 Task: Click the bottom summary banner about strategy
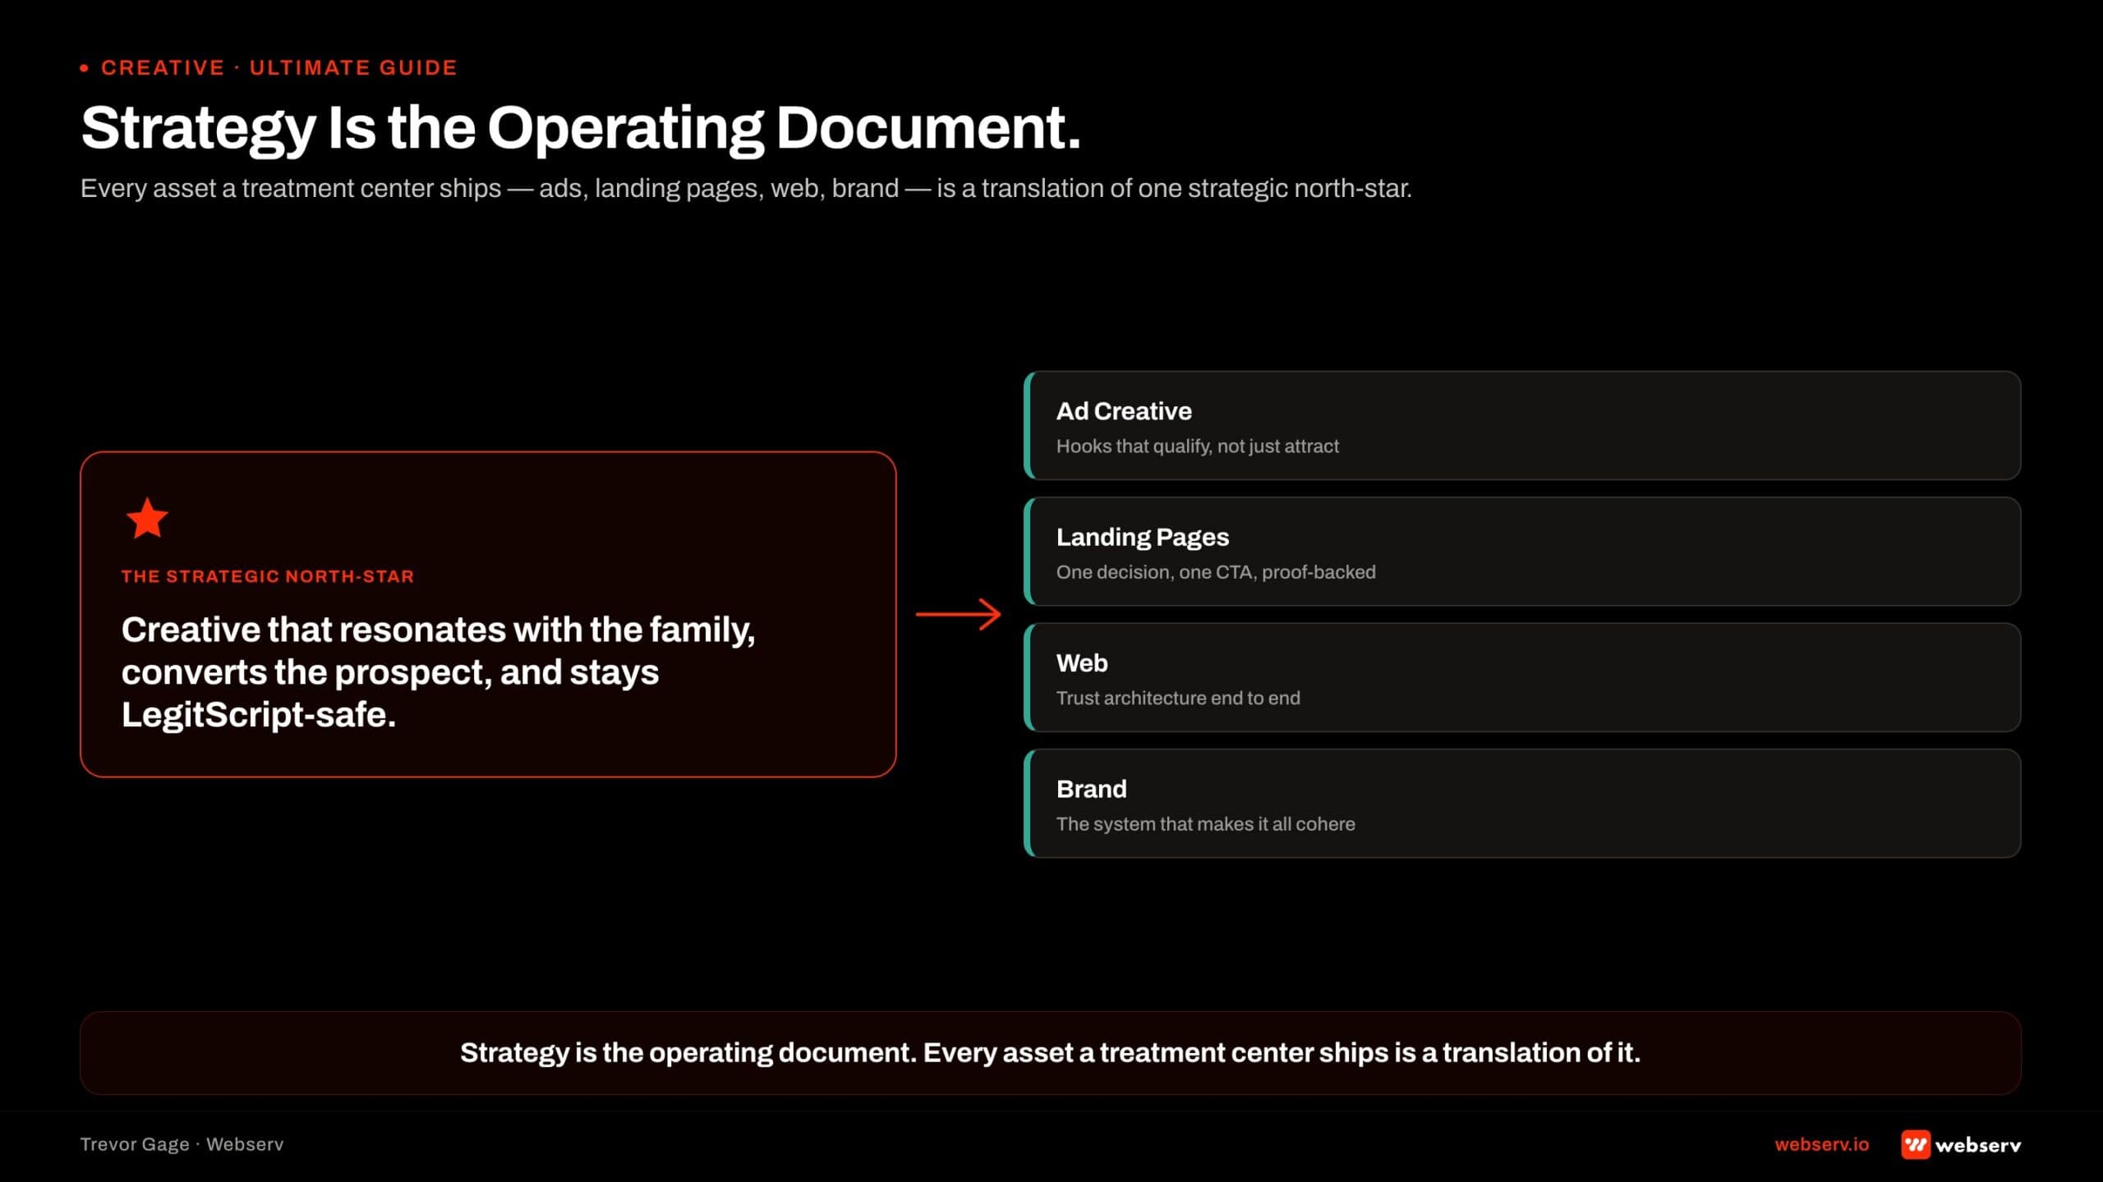tap(1051, 1053)
